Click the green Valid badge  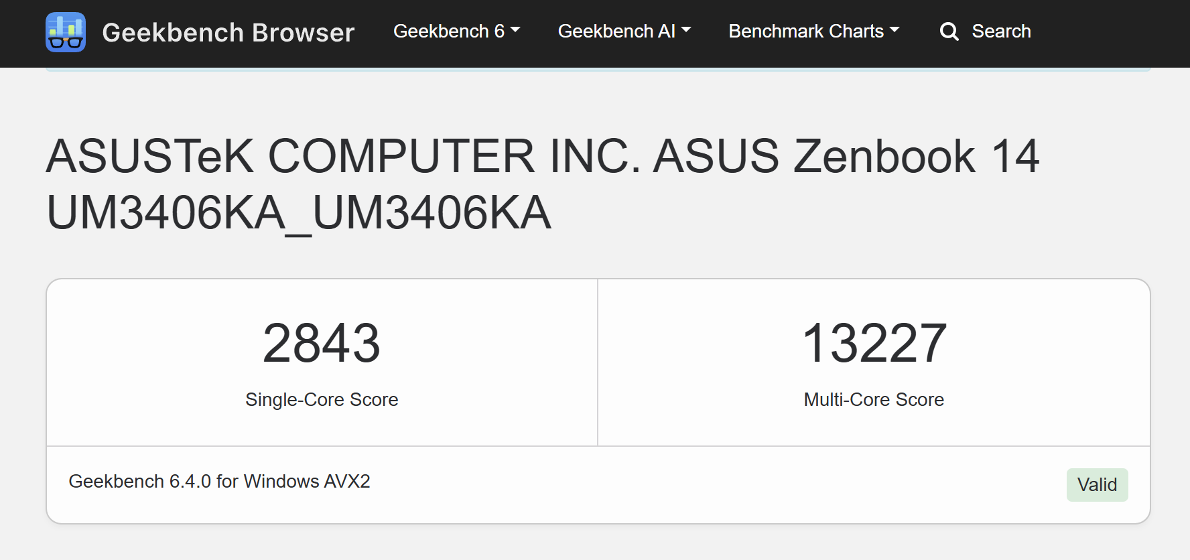tap(1097, 485)
